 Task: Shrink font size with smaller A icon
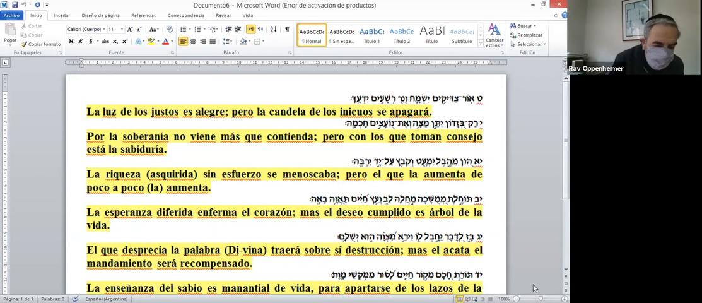coord(139,29)
